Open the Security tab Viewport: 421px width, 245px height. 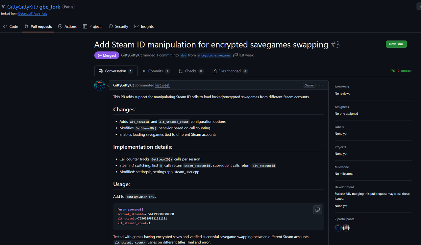[118, 26]
